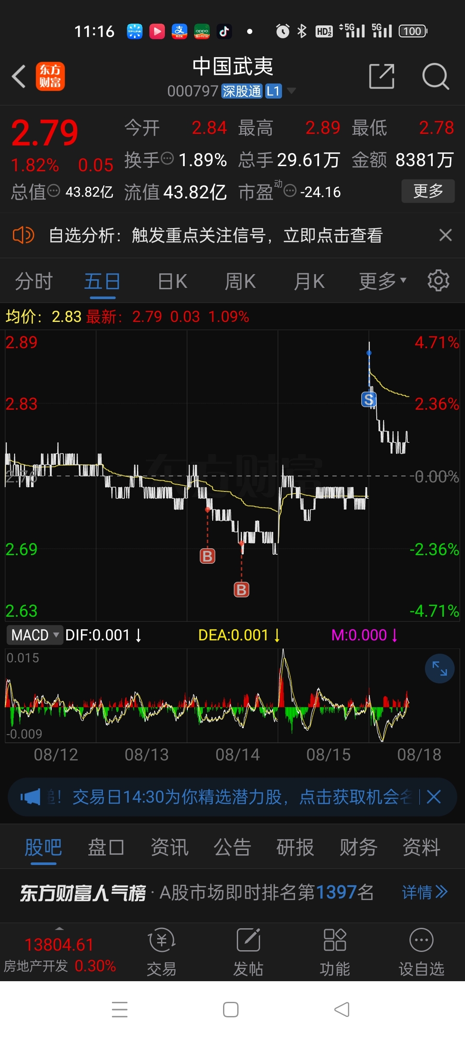Image resolution: width=465 pixels, height=1038 pixels.
Task: Open the MACD indicator dropdown
Action: (35, 635)
